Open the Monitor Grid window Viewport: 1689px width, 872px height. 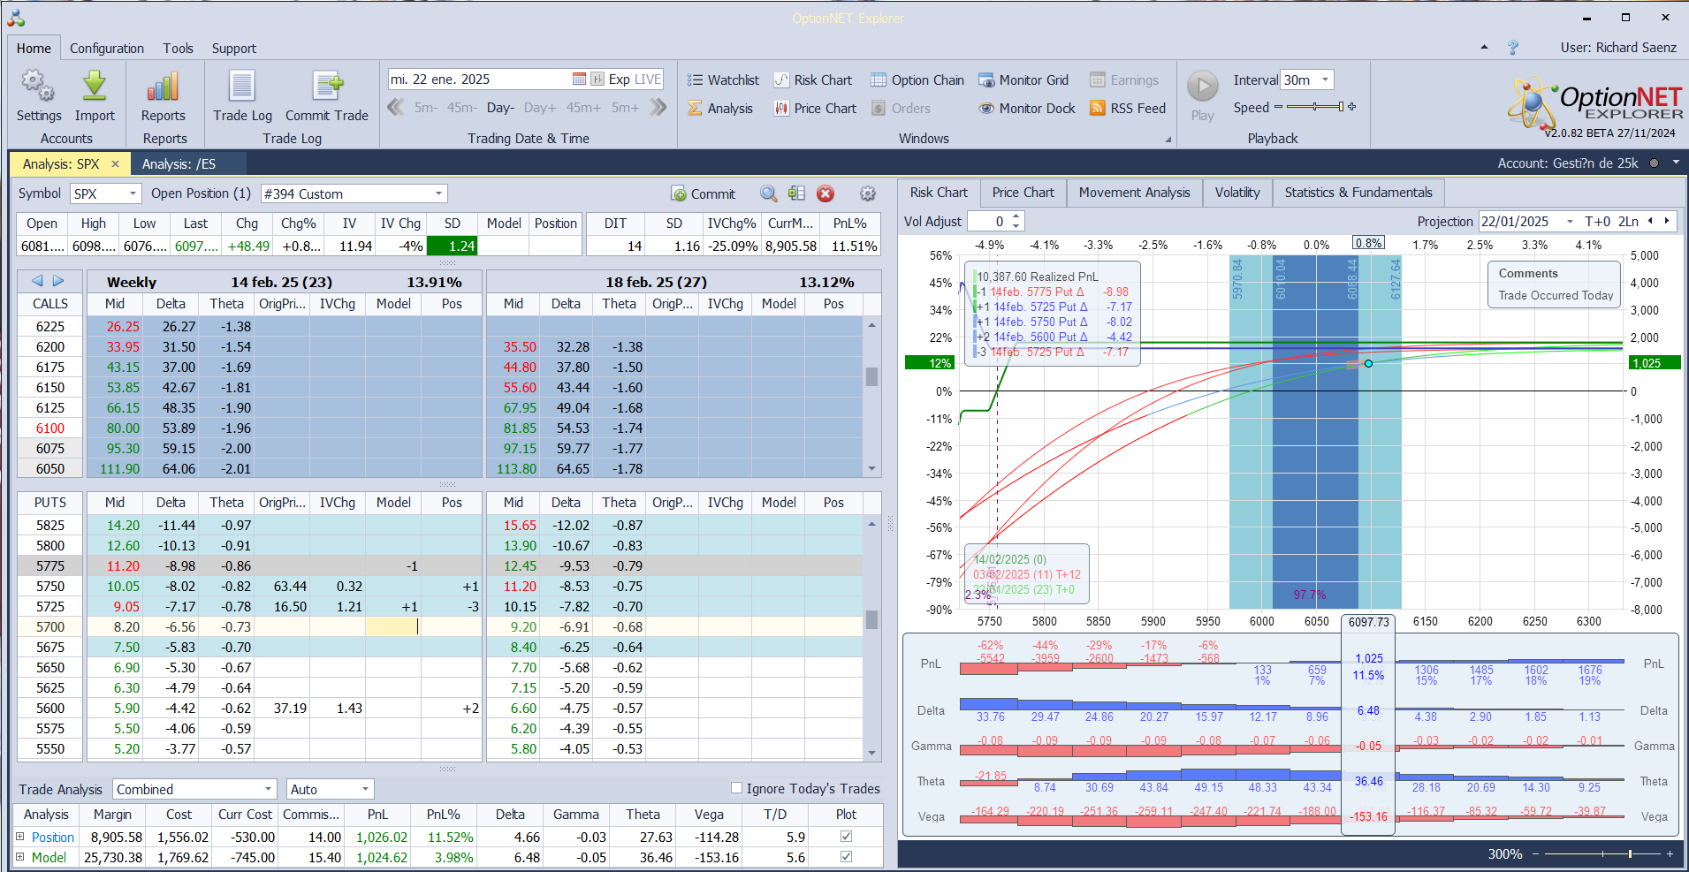point(1023,80)
